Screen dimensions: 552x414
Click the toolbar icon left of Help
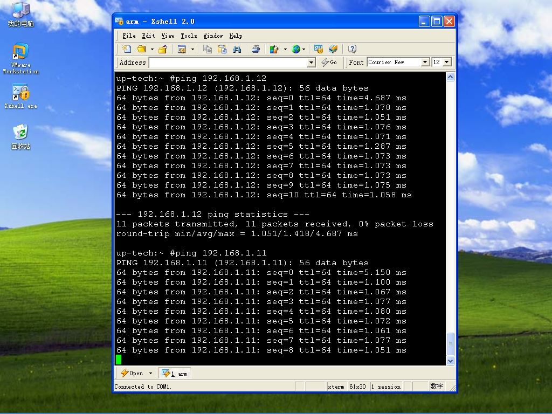pos(333,49)
